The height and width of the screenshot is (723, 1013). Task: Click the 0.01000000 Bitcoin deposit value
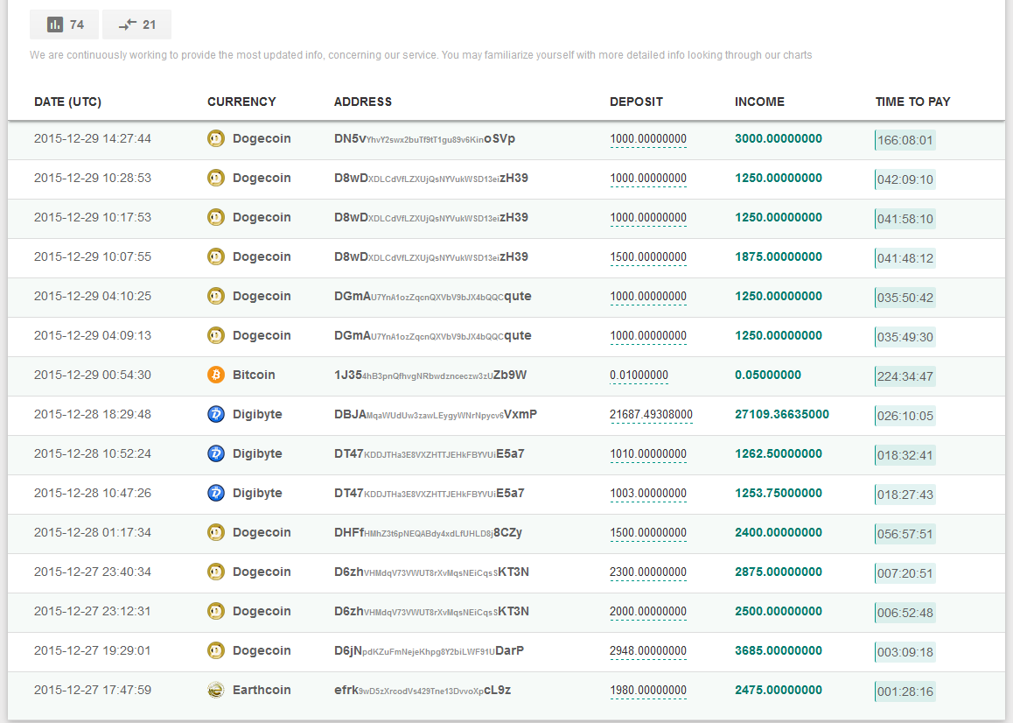point(639,375)
